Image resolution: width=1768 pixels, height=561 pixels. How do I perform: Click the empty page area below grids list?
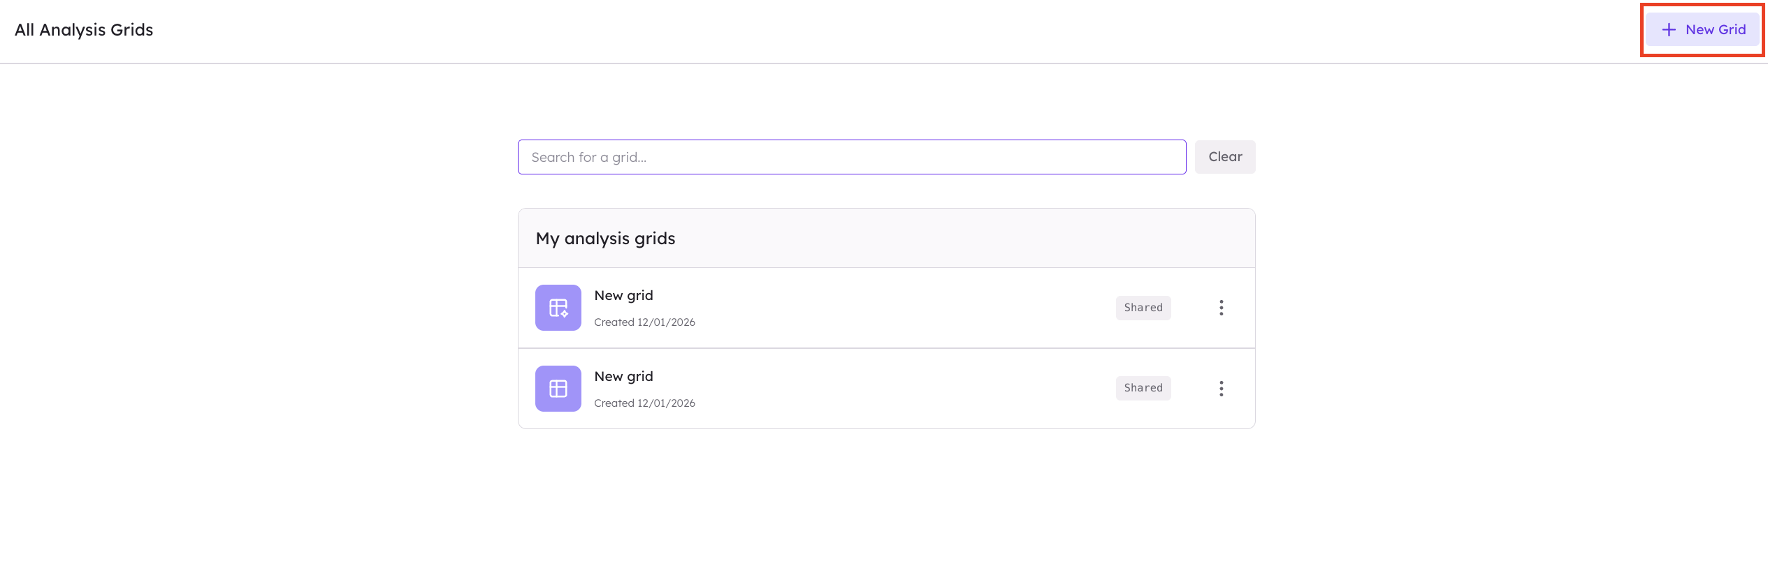coord(886,495)
